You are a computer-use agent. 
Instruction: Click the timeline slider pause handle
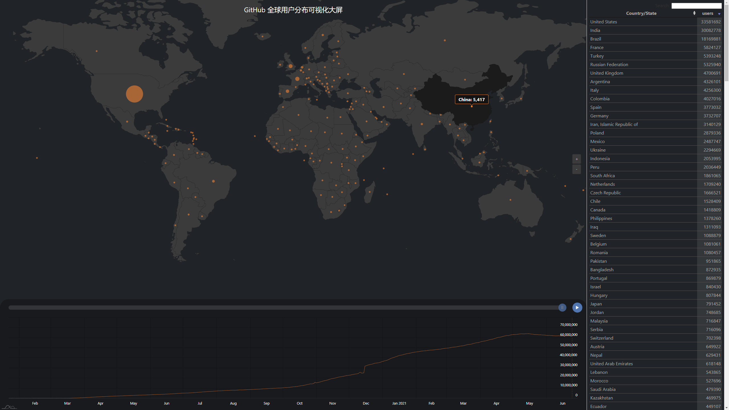point(562,307)
